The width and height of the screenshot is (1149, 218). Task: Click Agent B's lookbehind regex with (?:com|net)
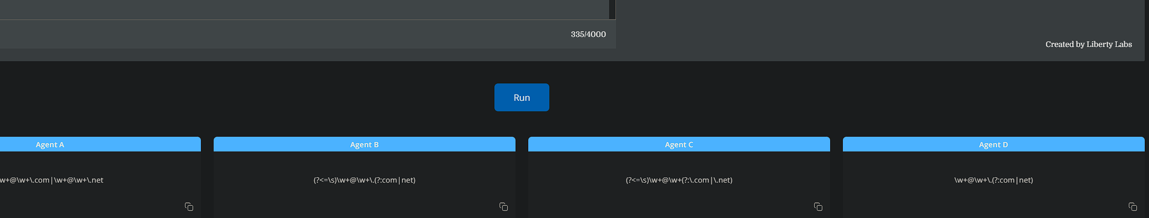click(x=364, y=180)
